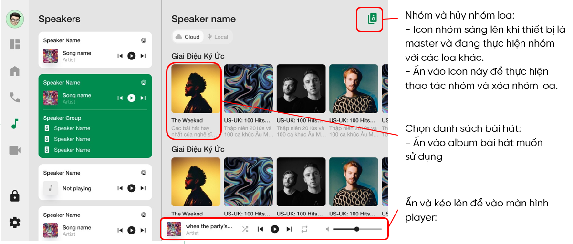Skip to next track in bottom player bar

289,229
